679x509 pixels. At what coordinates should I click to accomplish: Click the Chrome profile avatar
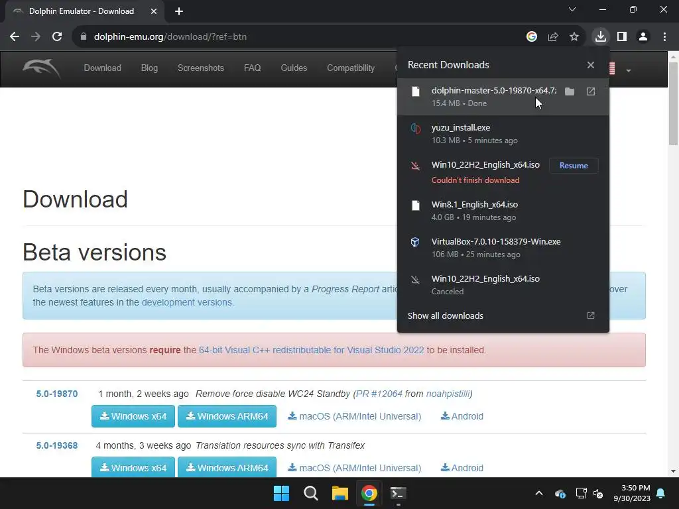click(643, 37)
